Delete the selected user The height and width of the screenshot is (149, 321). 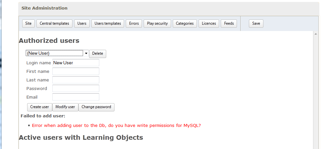pyautogui.click(x=97, y=54)
